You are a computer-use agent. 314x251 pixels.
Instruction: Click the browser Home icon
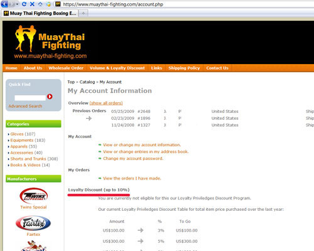point(40,4)
